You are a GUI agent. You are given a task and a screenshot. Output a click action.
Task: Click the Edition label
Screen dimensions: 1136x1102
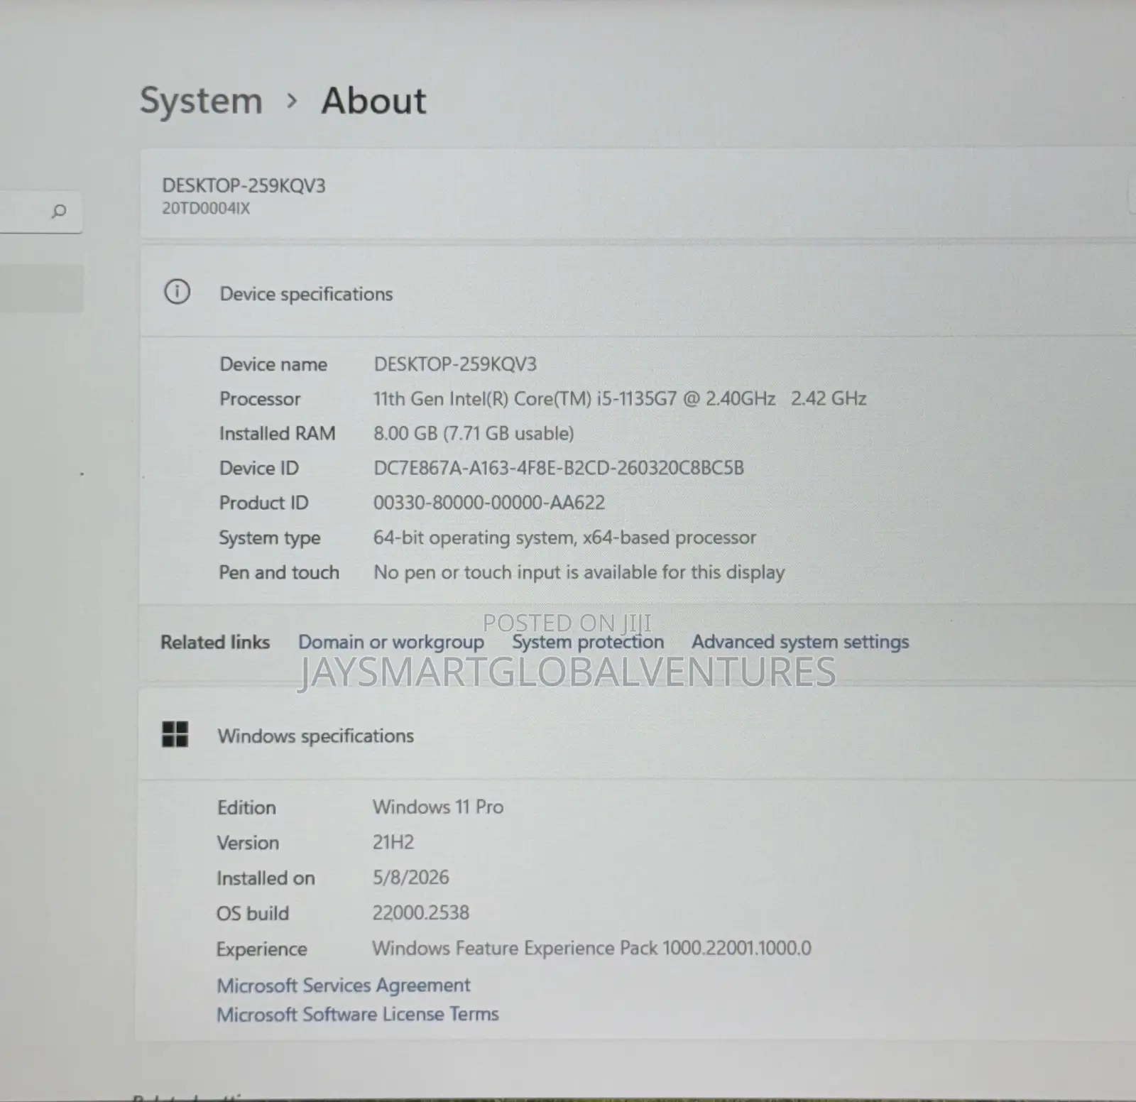[246, 807]
